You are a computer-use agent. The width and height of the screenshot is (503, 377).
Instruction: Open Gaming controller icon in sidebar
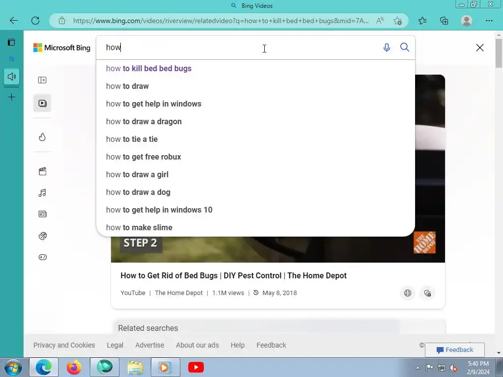[x=43, y=257]
